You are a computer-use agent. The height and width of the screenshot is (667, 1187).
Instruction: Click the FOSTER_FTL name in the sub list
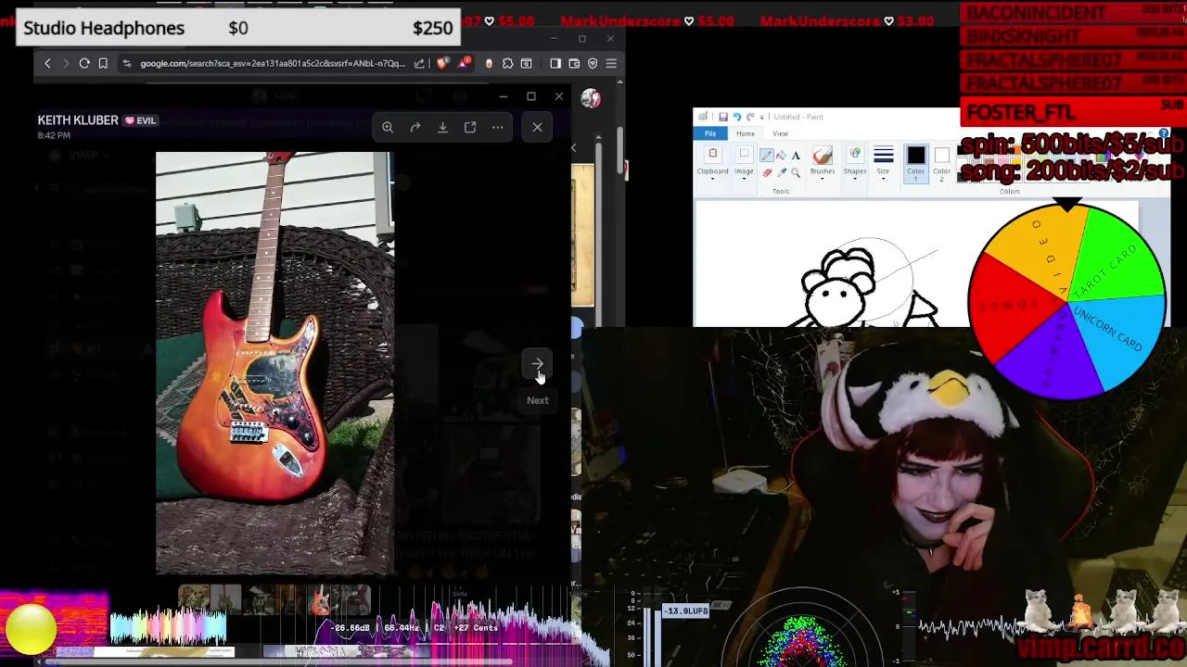click(x=1020, y=113)
